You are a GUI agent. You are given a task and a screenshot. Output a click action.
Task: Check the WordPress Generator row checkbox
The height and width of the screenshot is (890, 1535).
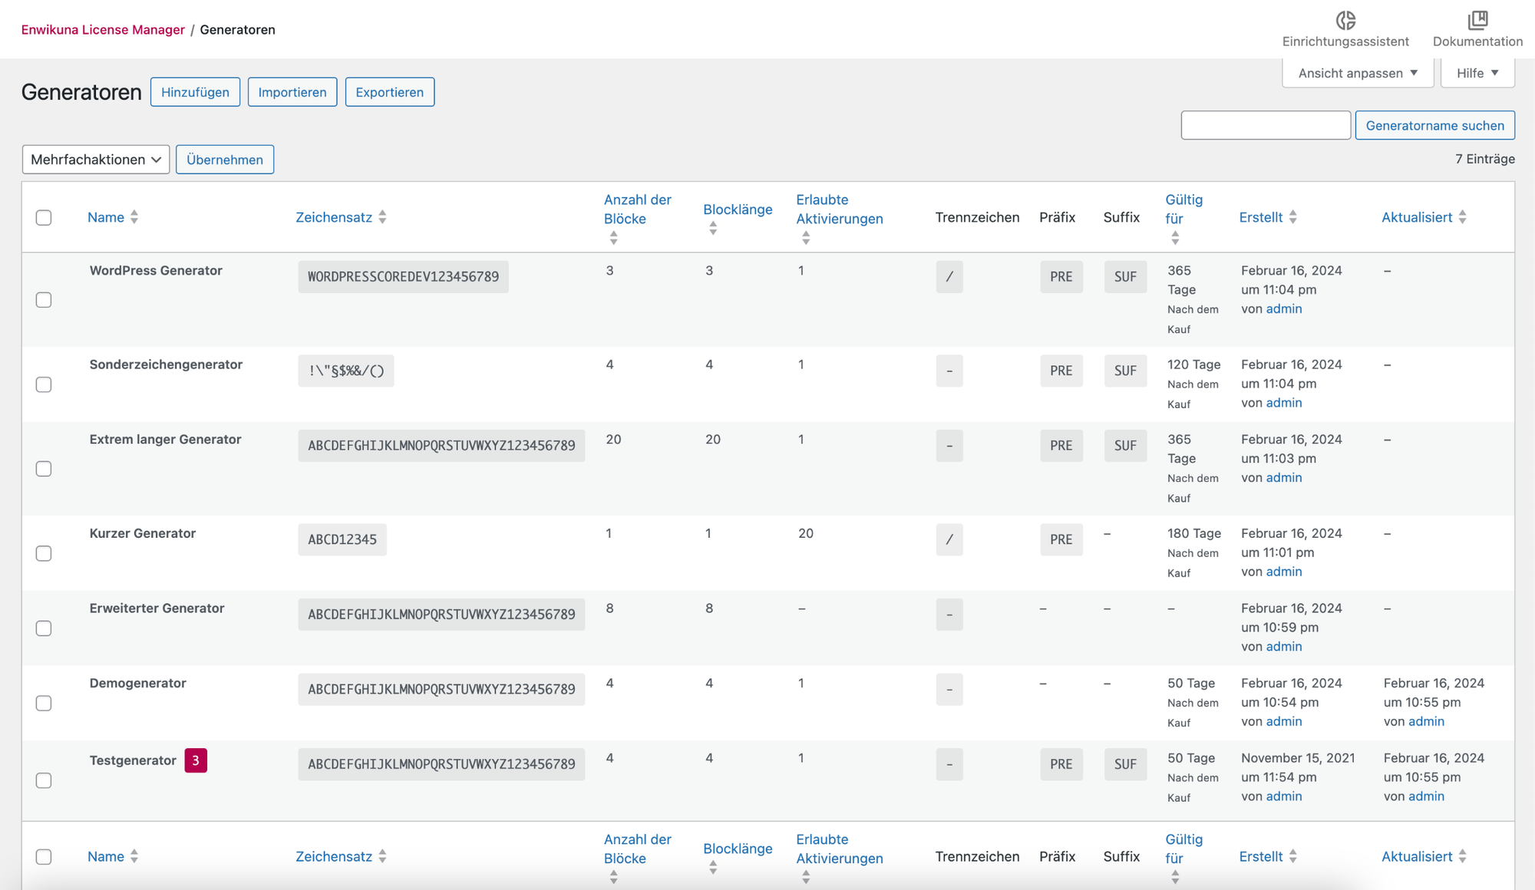(x=44, y=300)
